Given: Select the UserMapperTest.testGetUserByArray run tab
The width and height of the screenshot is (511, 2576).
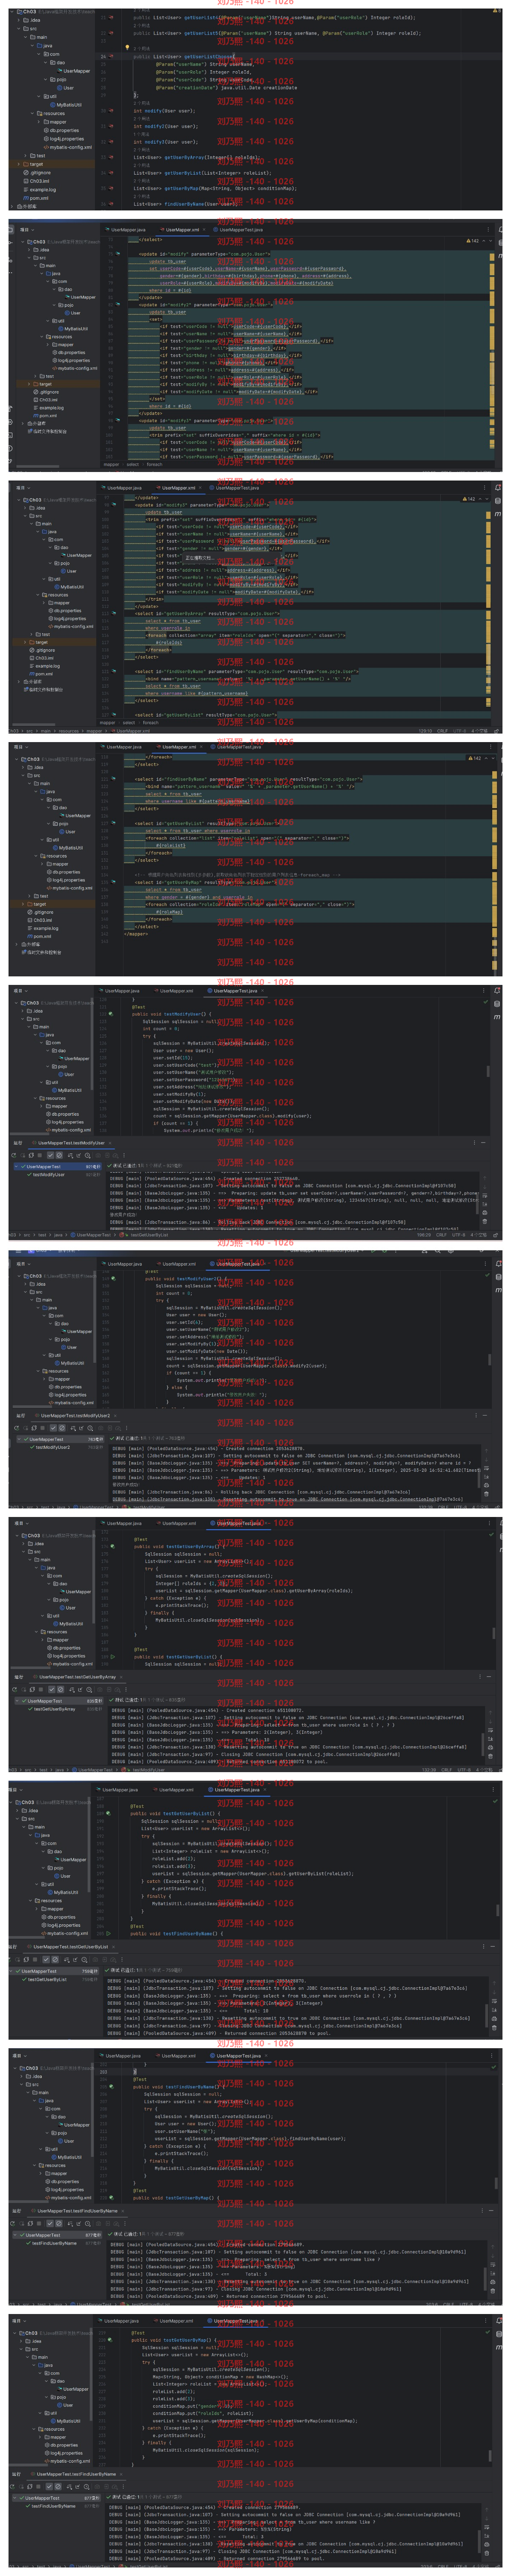Looking at the screenshot, I should (x=77, y=1677).
